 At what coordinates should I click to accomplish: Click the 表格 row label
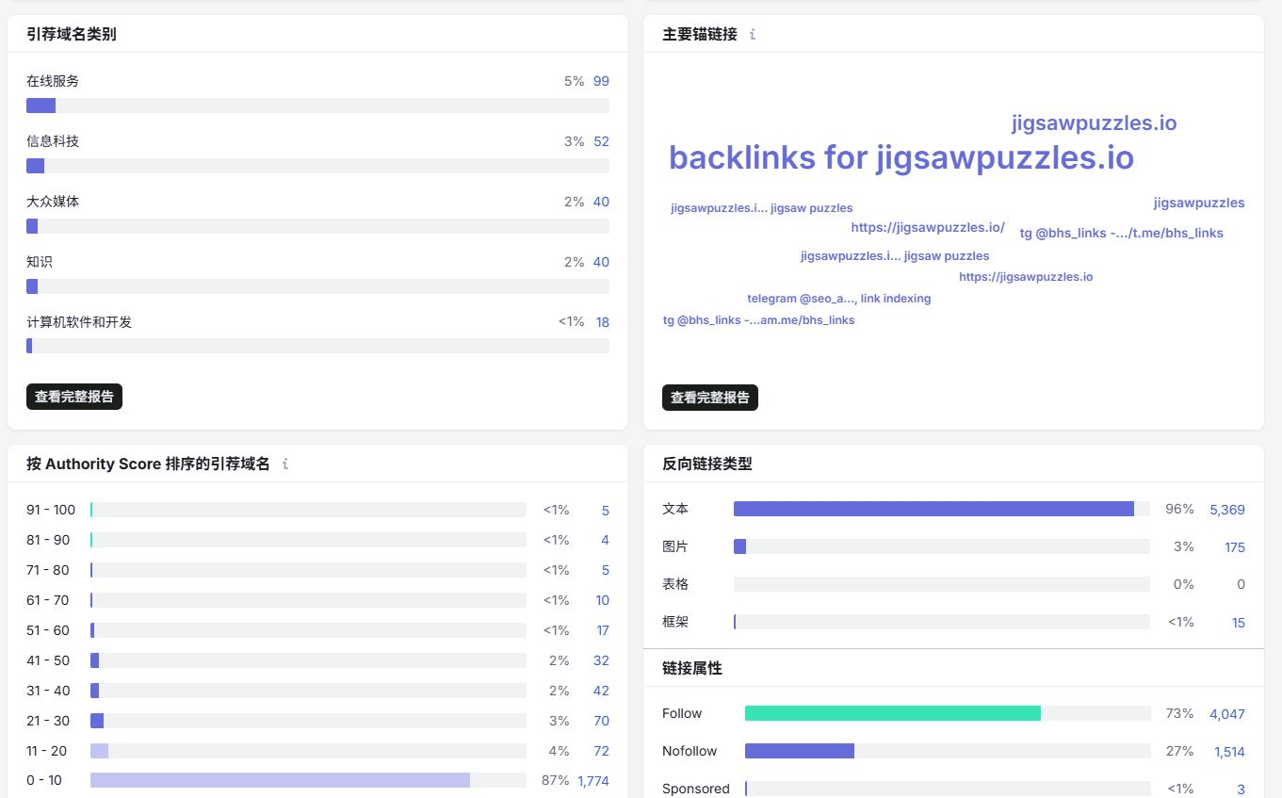coord(675,584)
